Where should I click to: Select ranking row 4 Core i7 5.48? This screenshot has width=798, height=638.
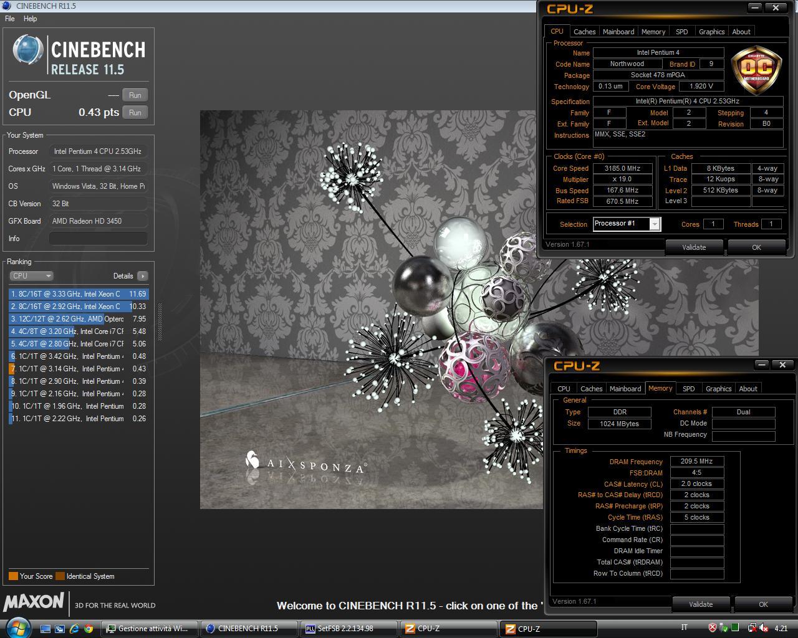click(x=79, y=331)
